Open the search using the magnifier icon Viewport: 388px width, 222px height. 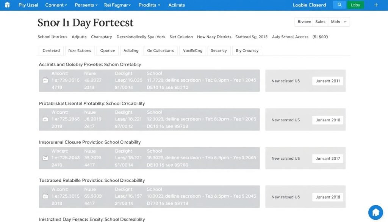pos(339,5)
